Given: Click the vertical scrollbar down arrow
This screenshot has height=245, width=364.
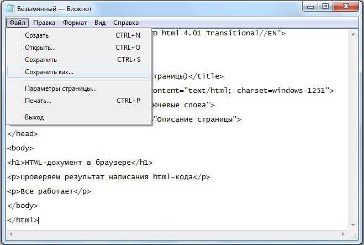Looking at the screenshot, I should click(353, 225).
